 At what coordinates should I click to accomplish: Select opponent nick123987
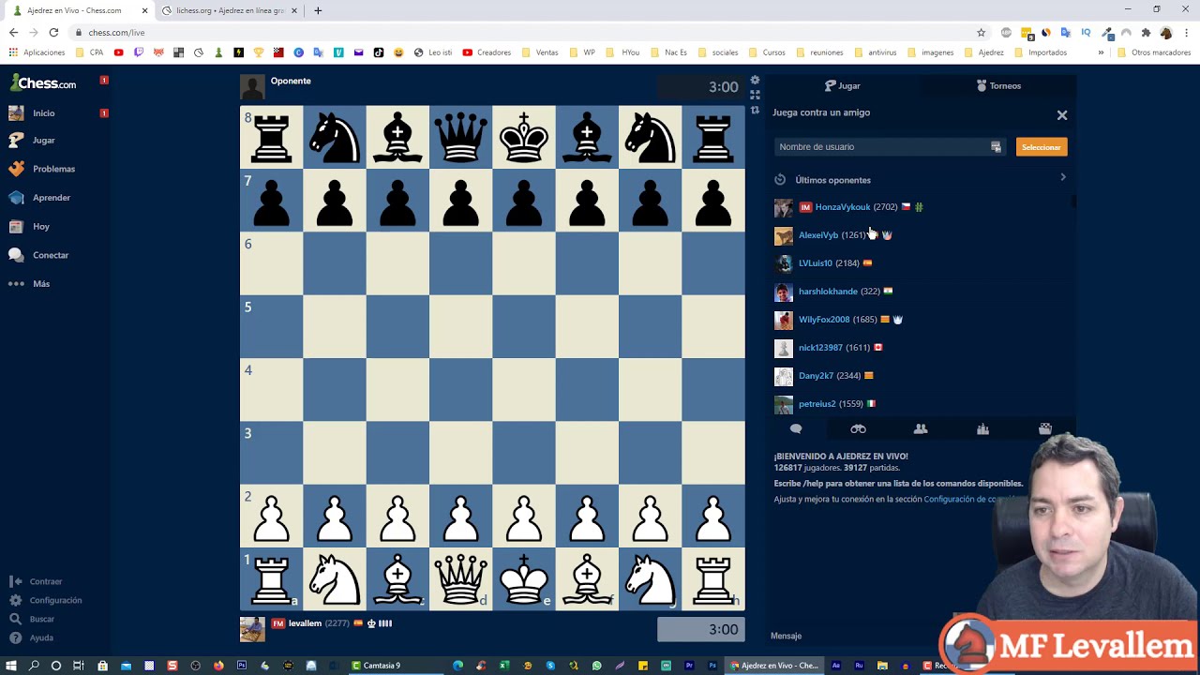[x=820, y=348]
